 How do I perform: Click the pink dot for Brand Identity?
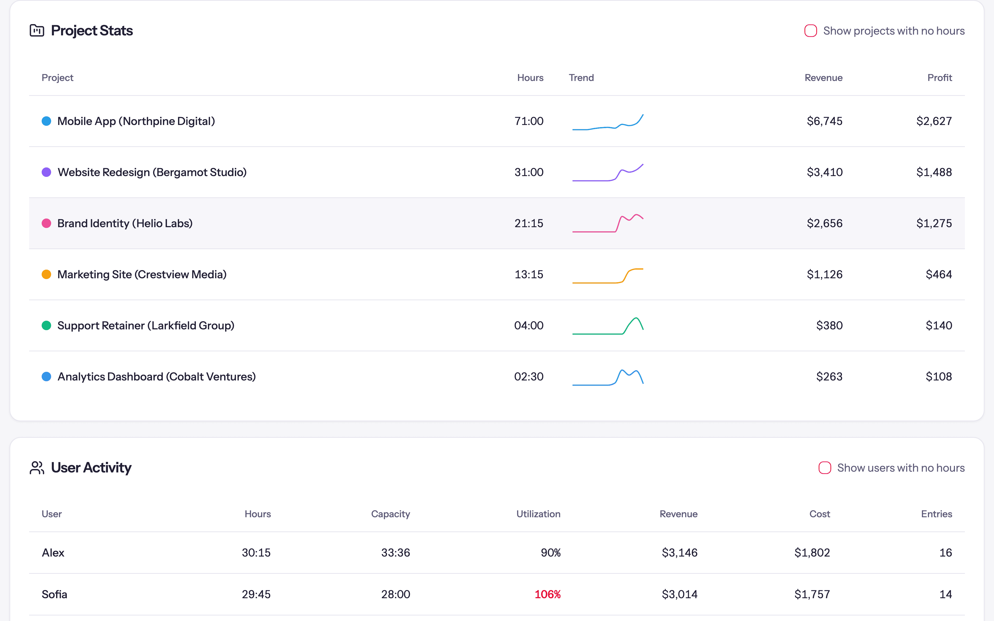[46, 223]
